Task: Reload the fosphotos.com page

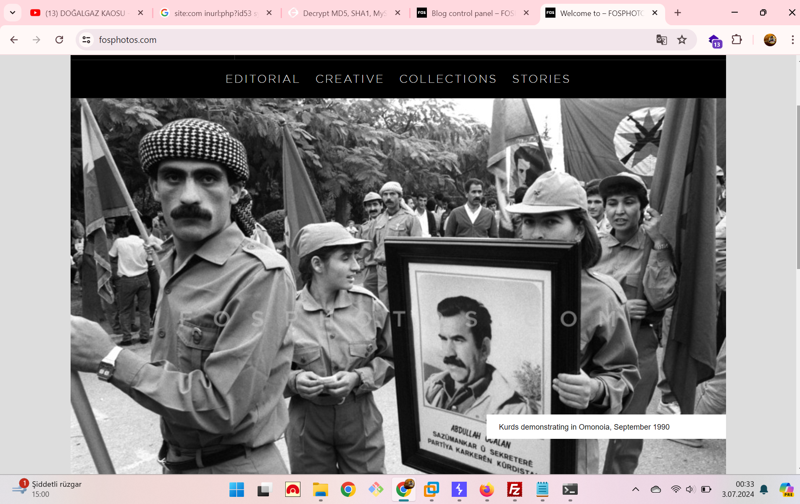Action: [59, 40]
